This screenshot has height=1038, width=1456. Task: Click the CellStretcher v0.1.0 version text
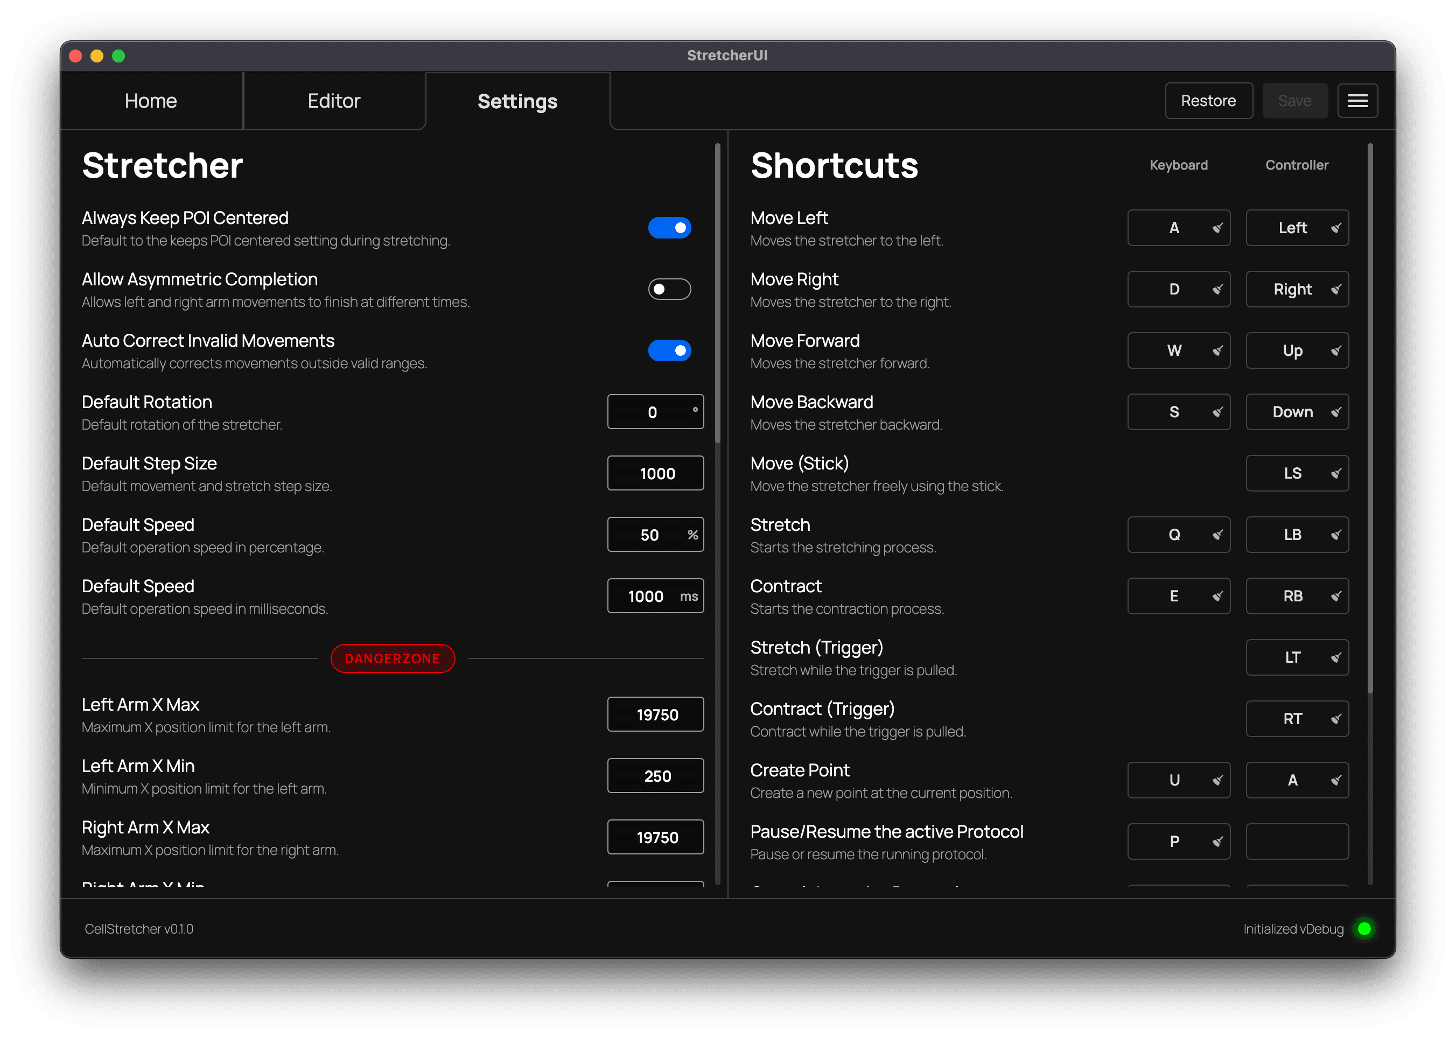pyautogui.click(x=139, y=929)
